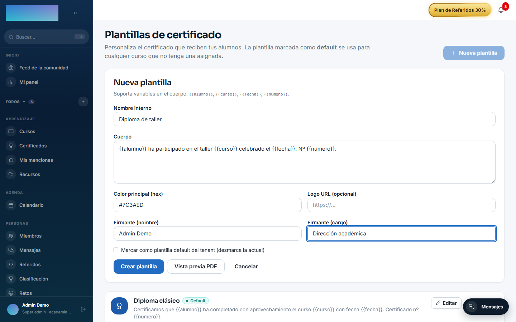This screenshot has width=516, height=322.
Task: Click the Retos target icon
Action: point(11,293)
